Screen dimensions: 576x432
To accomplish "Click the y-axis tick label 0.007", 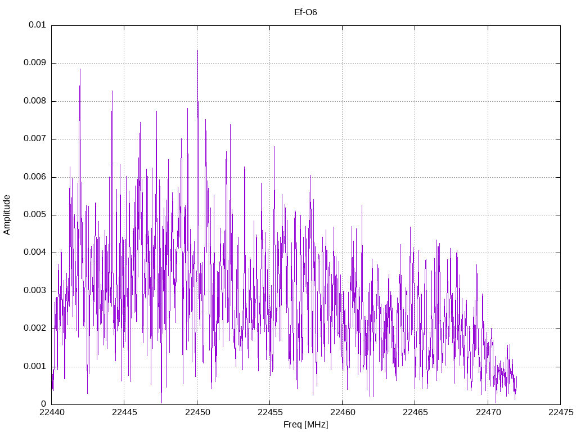I will click(35, 139).
